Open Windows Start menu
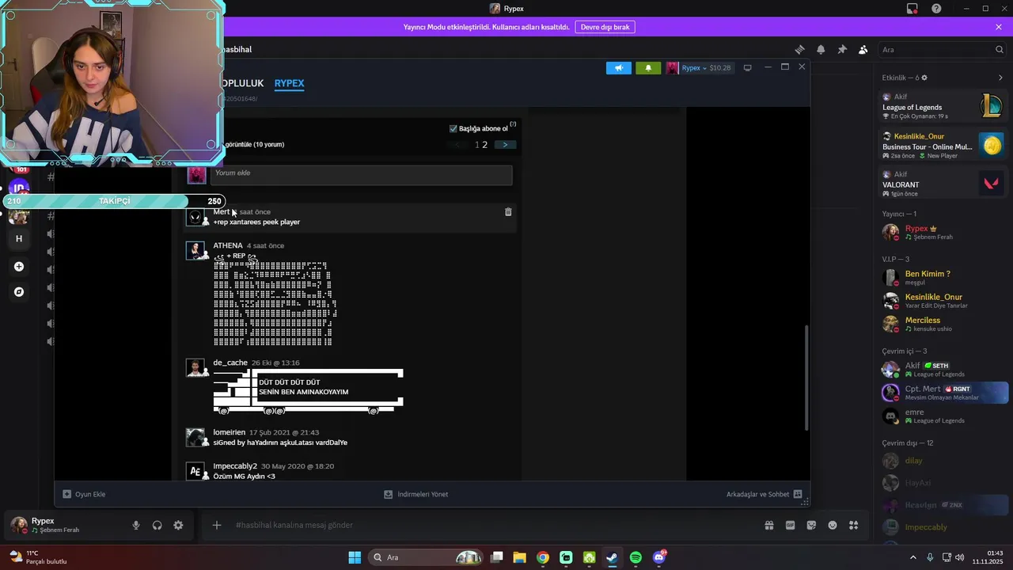The width and height of the screenshot is (1013, 570). (355, 557)
